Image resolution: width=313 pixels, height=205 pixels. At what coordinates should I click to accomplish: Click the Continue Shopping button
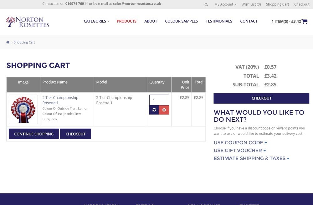(x=34, y=134)
